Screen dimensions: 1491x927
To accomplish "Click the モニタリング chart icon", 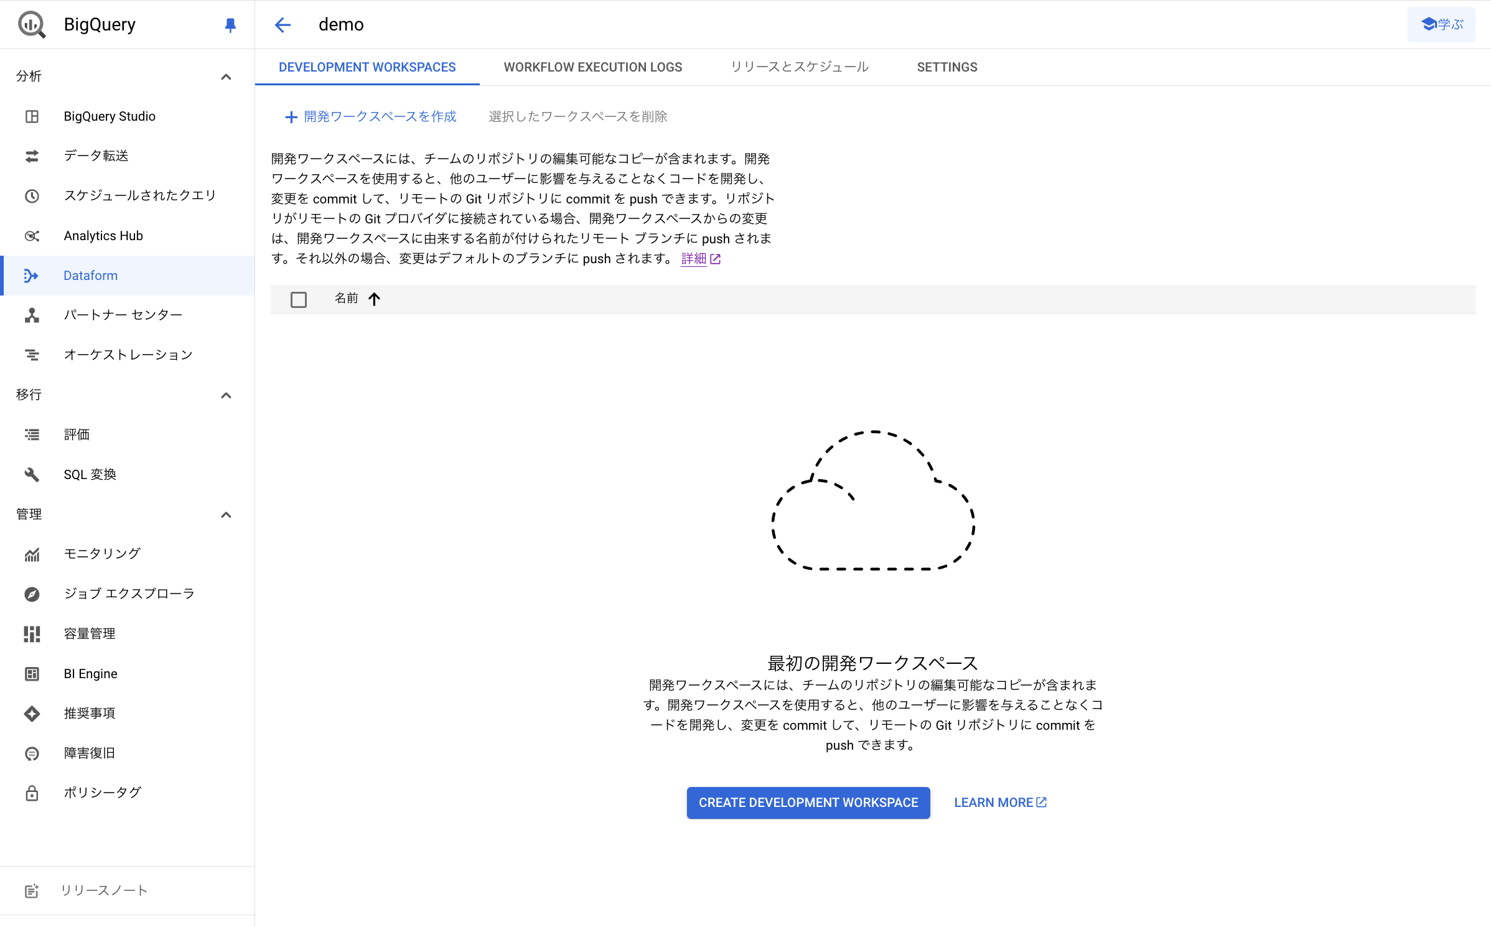I will (32, 554).
